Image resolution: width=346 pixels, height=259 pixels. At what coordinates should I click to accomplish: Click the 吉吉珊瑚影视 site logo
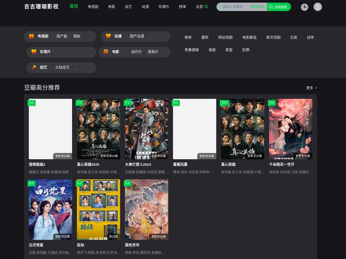tap(41, 6)
